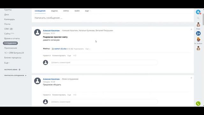This screenshot has width=204, height=115.
Task: Click Редактировать next to the xlsx file
Action: 79,49
